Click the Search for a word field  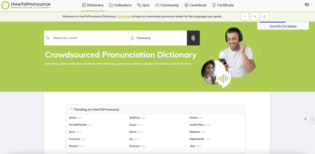(86, 38)
